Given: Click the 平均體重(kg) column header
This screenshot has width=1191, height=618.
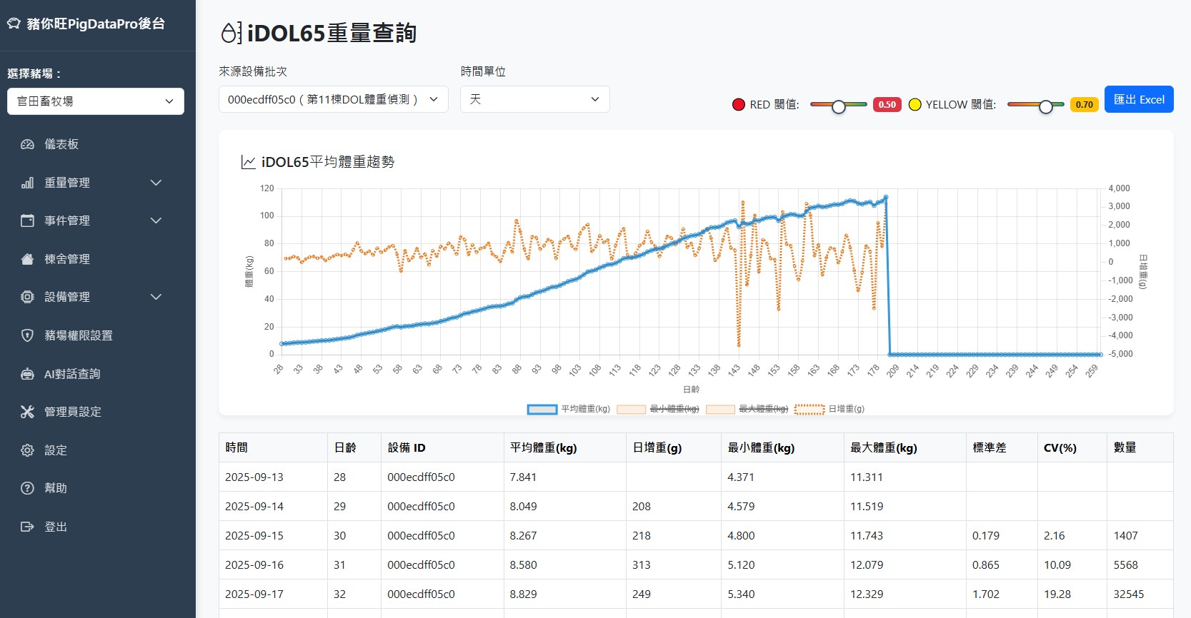Looking at the screenshot, I should (565, 447).
